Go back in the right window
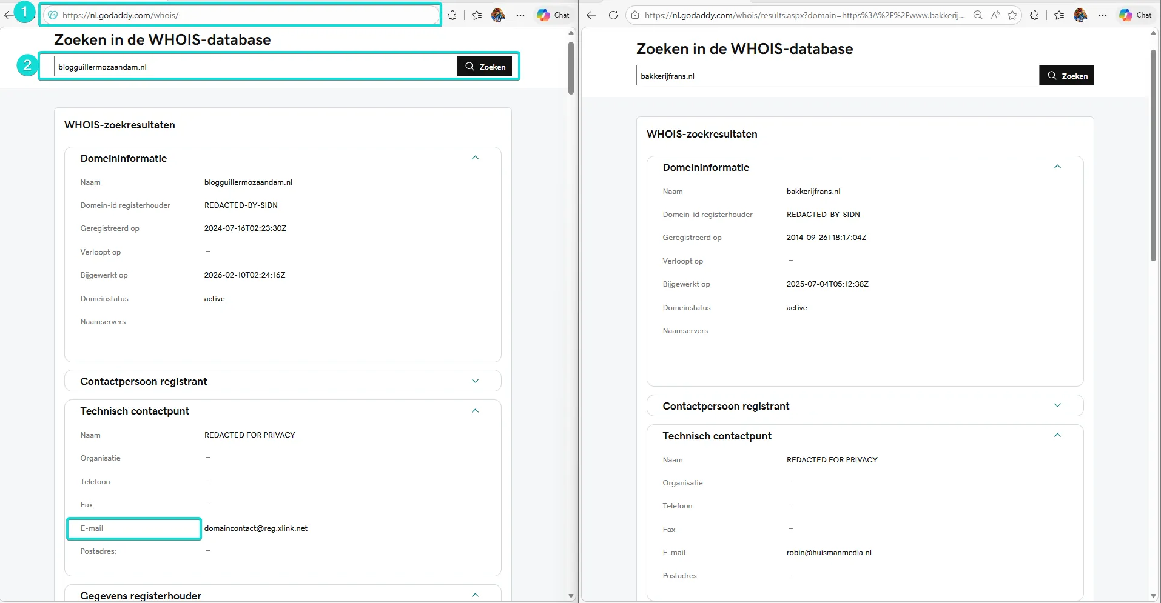This screenshot has height=603, width=1161. (591, 15)
